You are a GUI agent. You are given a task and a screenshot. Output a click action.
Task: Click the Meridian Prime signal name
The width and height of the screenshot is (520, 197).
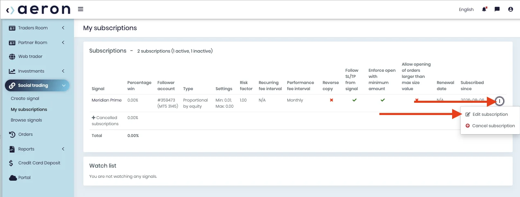coord(106,100)
